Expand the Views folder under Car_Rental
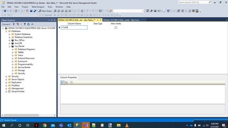Image resolution: width=228 pixels, height=128 pixels. 13,55
